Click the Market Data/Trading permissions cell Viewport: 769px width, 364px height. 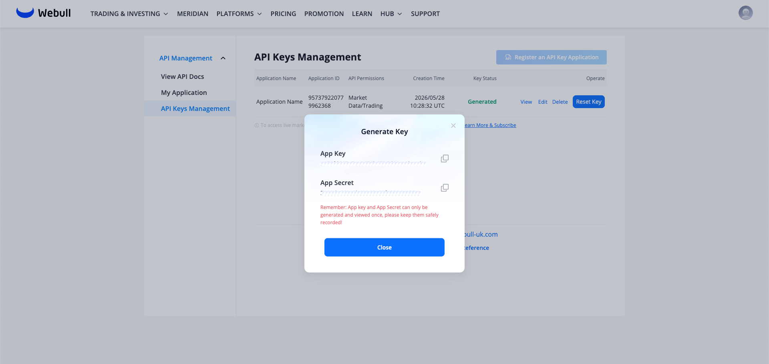point(365,102)
